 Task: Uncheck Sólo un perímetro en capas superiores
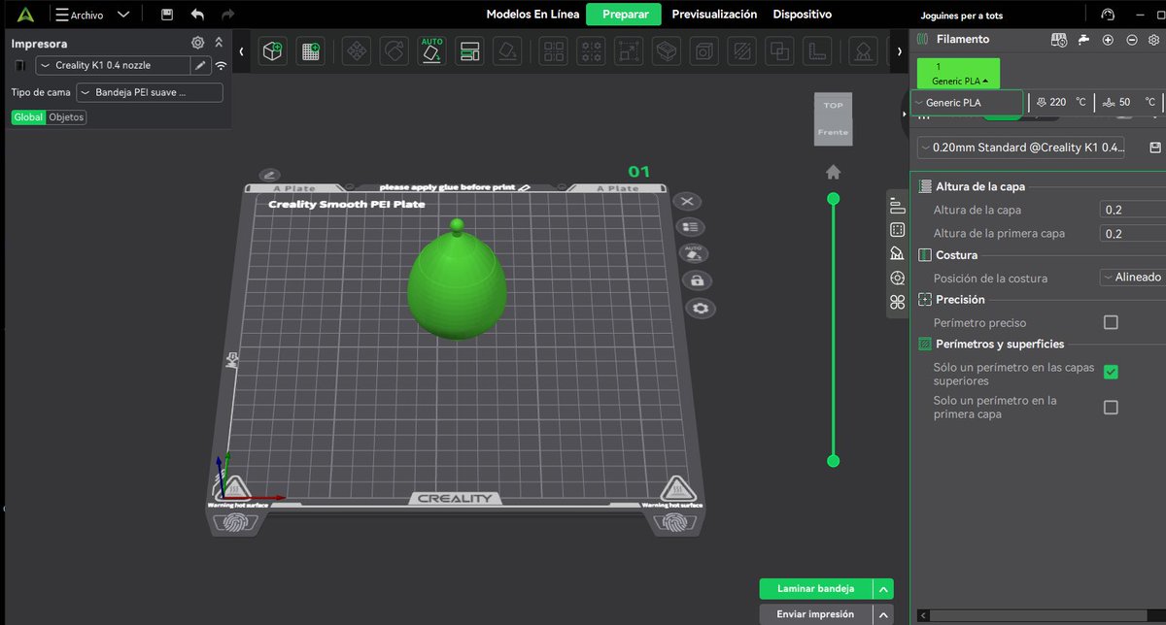[x=1111, y=372]
